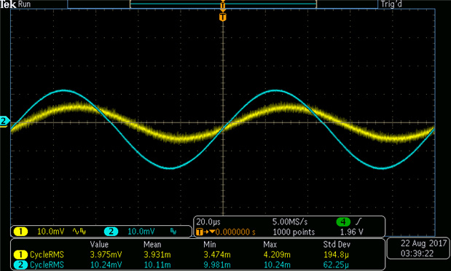The image size is (451, 271).
Task: Click the rising edge trigger slope icon
Action: 358,221
